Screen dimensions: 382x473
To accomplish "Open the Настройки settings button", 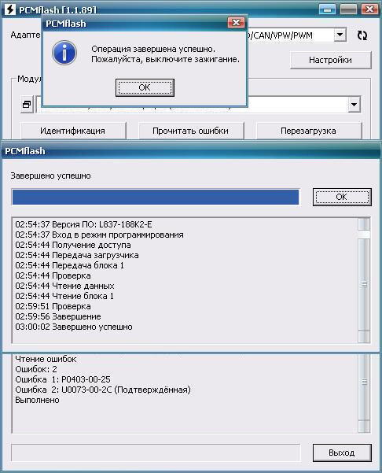I will coord(330,60).
